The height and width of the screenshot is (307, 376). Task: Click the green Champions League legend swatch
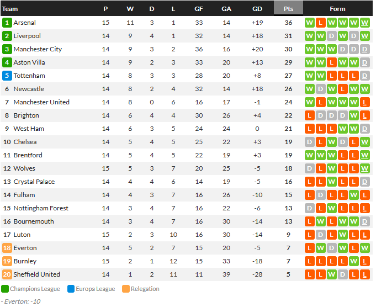click(x=5, y=289)
